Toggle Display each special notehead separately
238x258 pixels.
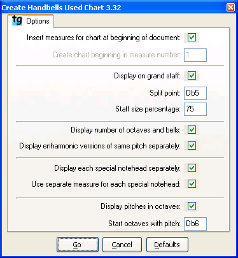coord(192,168)
